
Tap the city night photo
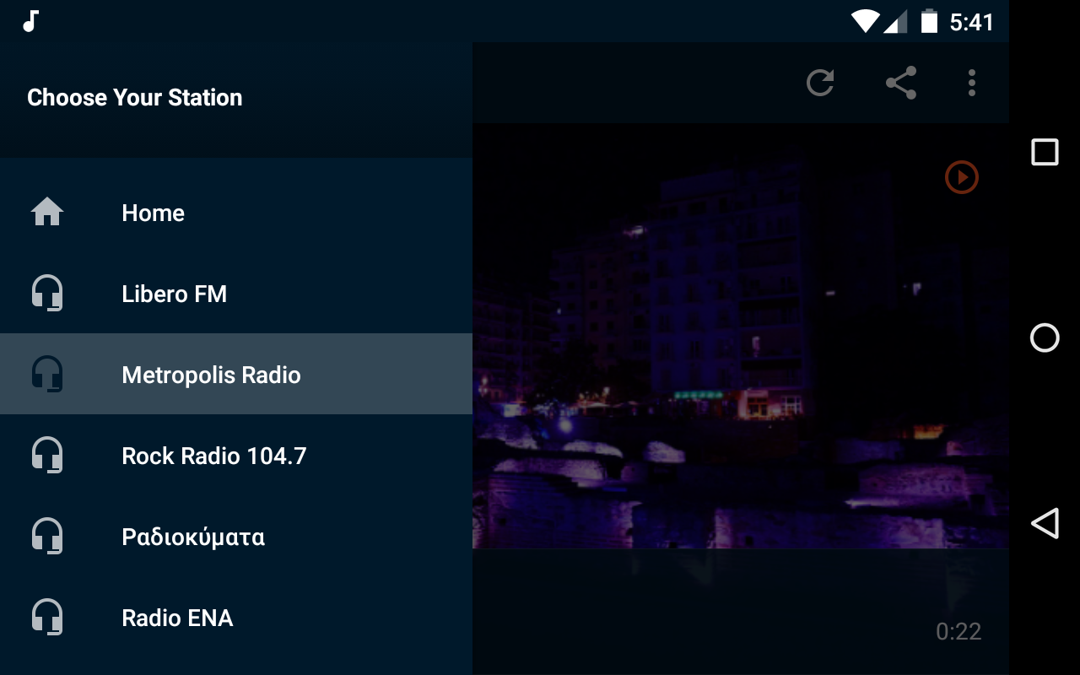741,336
